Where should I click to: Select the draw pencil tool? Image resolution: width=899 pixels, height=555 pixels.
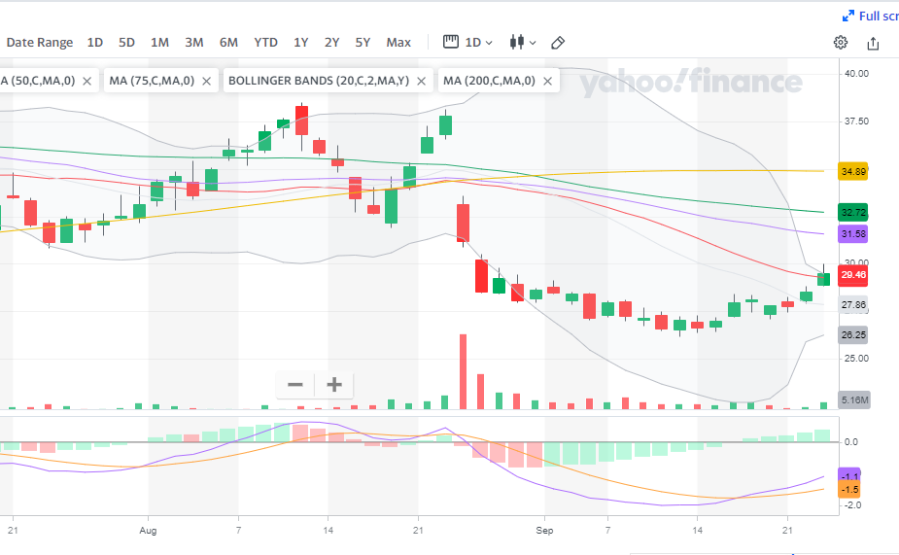tap(558, 43)
